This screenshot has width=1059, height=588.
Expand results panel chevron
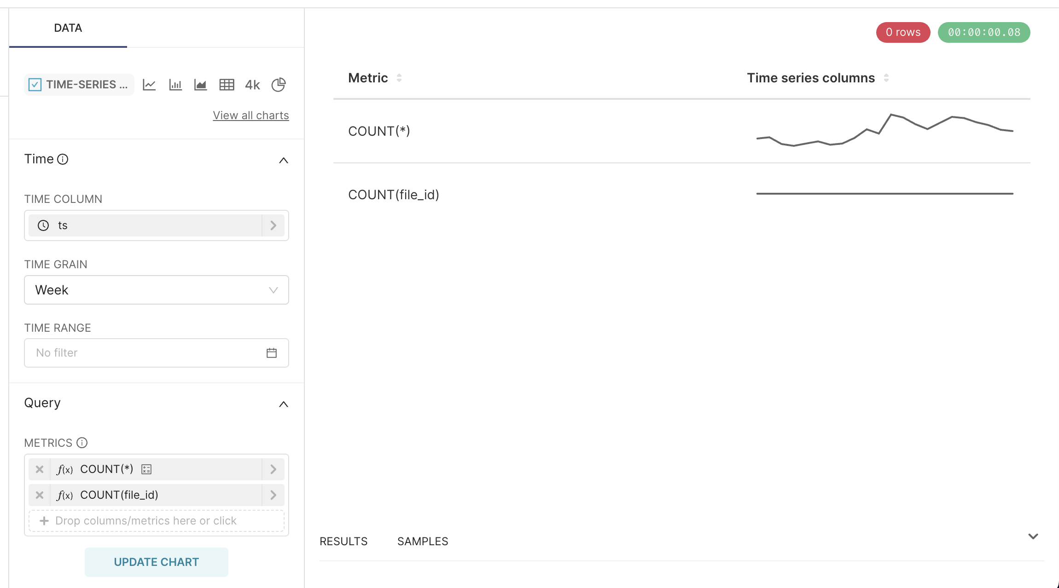point(1034,536)
